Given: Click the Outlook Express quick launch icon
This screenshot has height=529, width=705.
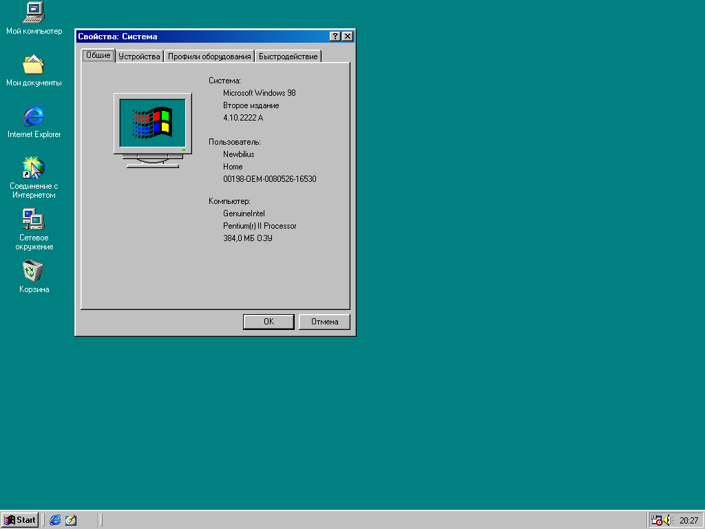Looking at the screenshot, I should (71, 520).
